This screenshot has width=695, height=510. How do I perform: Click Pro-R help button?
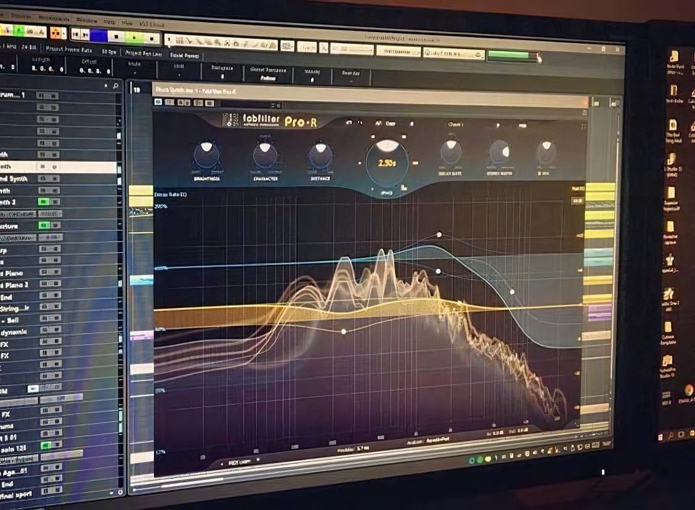coord(522,126)
